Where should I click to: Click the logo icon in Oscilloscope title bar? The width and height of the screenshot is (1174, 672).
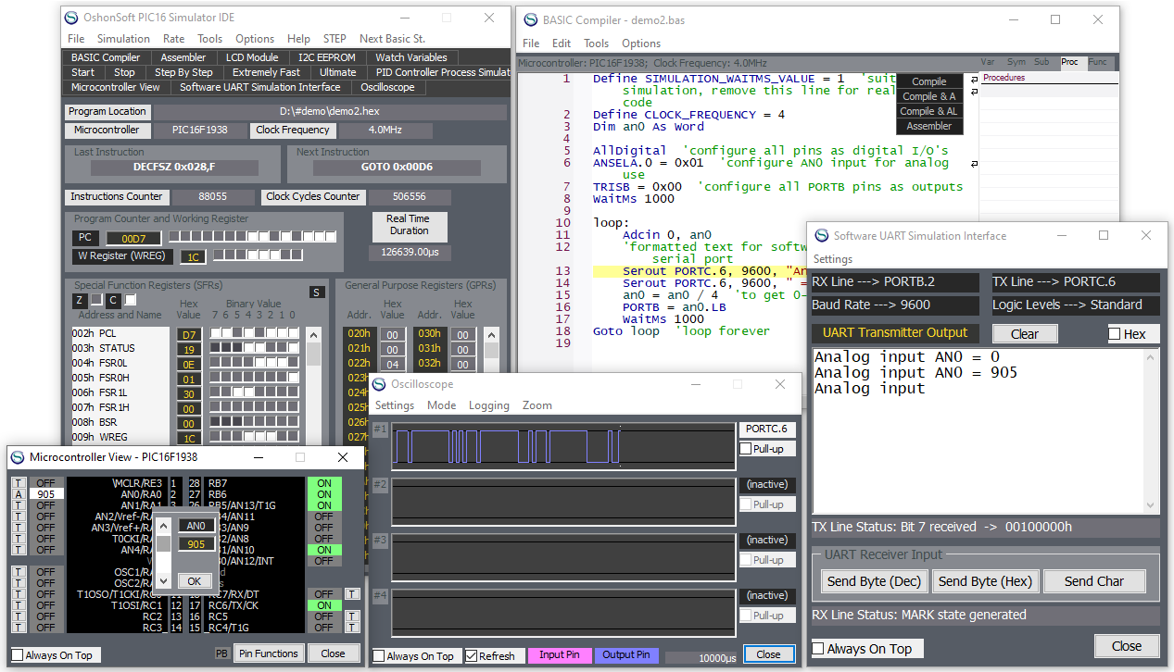pyautogui.click(x=379, y=384)
